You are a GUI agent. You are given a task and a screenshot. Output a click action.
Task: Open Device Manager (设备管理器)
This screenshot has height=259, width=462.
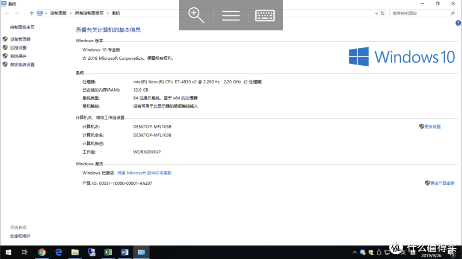pos(20,39)
